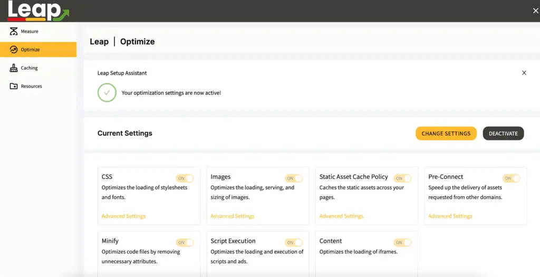Click the Optimize chart icon in sidebar
Image resolution: width=540 pixels, height=277 pixels.
(x=13, y=50)
